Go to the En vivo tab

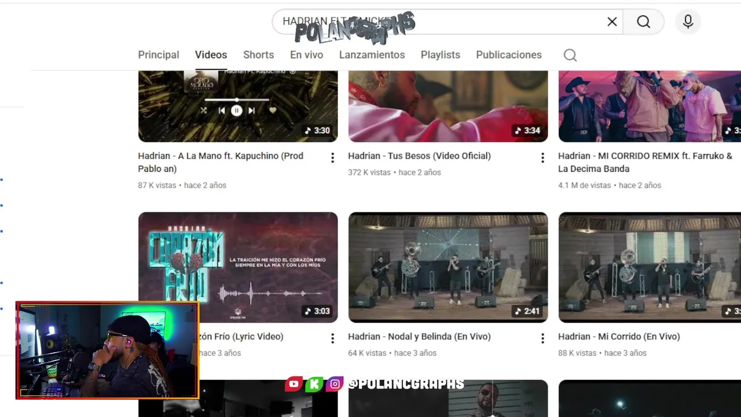pos(306,55)
